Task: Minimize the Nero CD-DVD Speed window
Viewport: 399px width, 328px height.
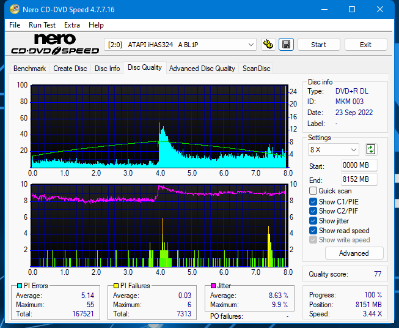Action: tap(324, 9)
